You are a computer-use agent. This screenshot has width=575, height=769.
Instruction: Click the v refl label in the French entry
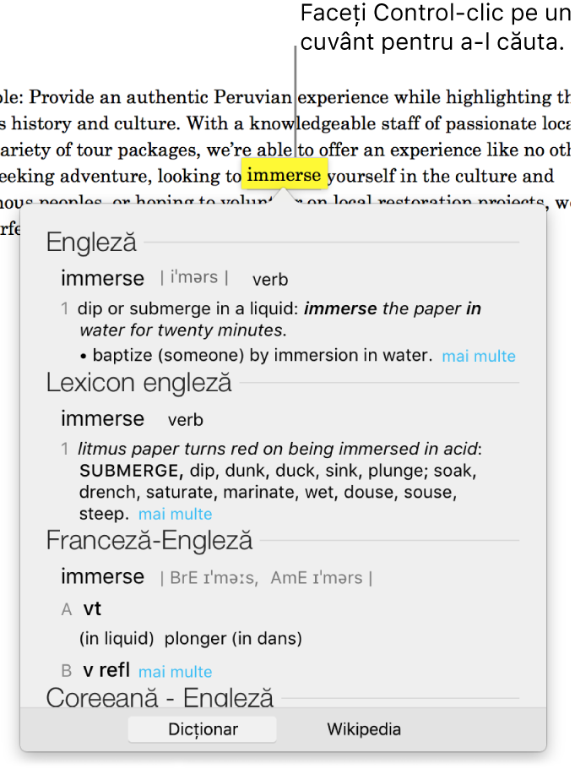[106, 671]
